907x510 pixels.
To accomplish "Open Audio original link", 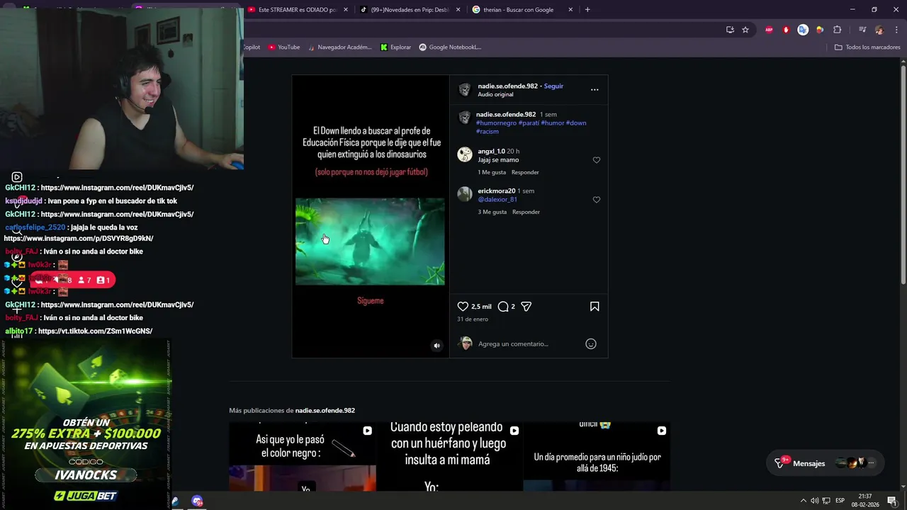I will 495,94.
